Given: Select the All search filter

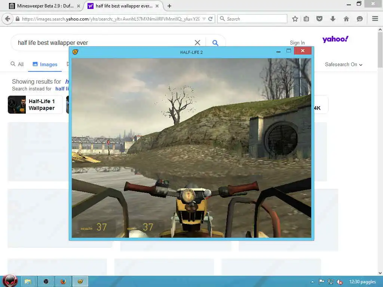Looking at the screenshot, I should (17, 64).
